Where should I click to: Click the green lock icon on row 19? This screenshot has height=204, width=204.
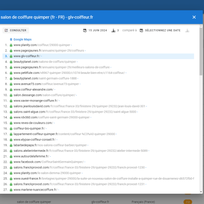click(x=11, y=146)
